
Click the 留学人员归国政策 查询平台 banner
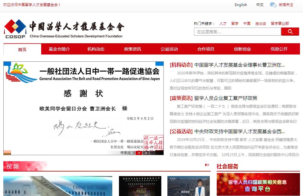258,185
